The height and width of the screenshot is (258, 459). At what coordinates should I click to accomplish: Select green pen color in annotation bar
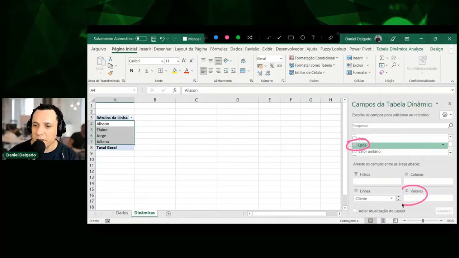tap(238, 37)
